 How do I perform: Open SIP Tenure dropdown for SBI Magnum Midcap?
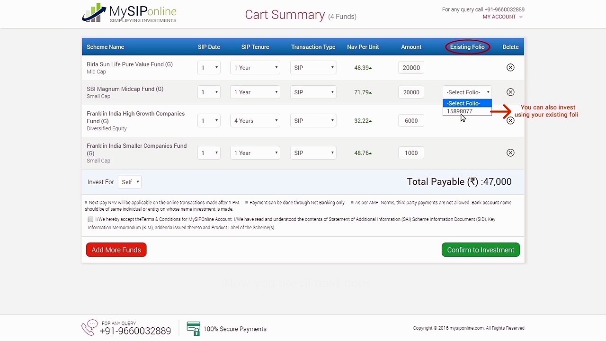pos(255,92)
